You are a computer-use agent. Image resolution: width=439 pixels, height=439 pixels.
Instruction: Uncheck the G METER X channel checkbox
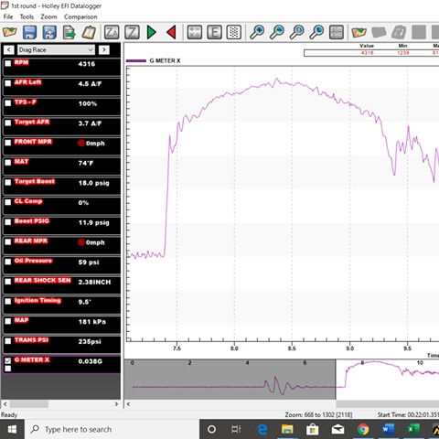8,360
